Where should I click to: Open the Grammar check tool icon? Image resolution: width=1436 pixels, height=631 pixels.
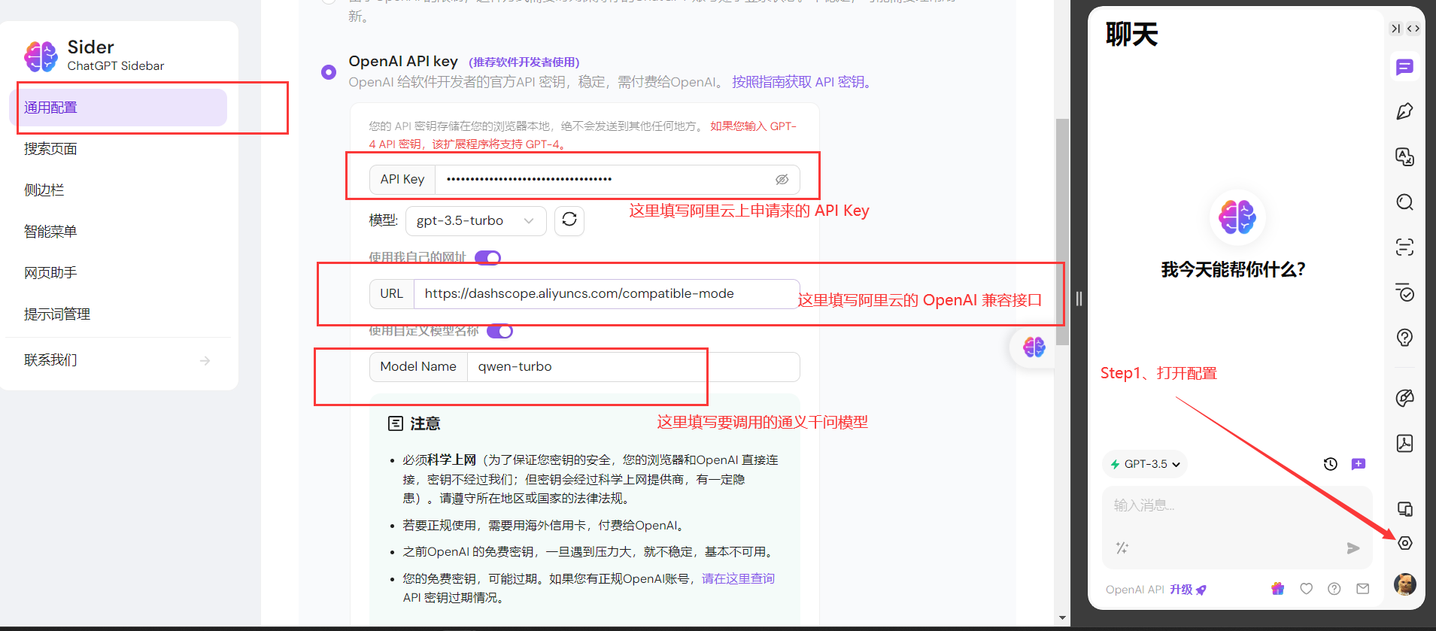coord(1404,293)
